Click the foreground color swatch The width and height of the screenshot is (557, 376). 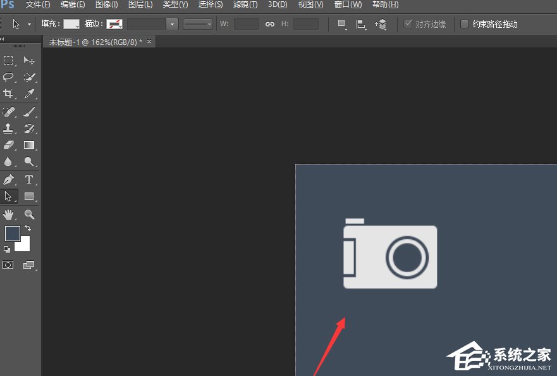coord(13,234)
